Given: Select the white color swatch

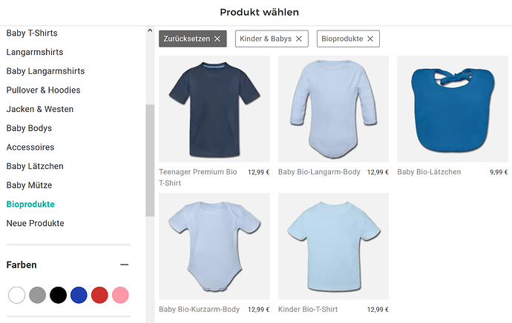Looking at the screenshot, I should click(x=16, y=295).
